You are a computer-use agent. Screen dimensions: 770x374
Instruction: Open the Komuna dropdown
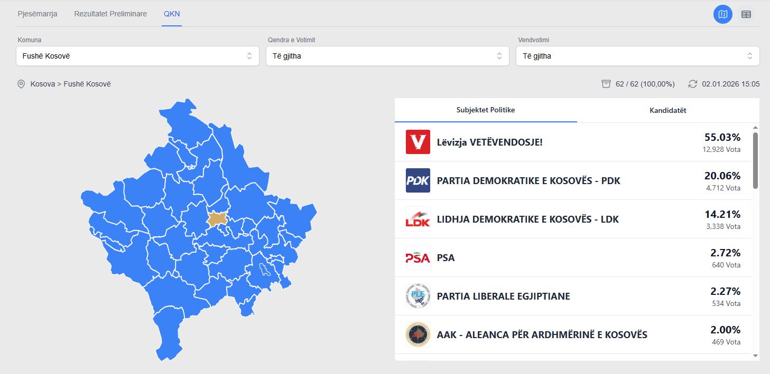pyautogui.click(x=137, y=56)
